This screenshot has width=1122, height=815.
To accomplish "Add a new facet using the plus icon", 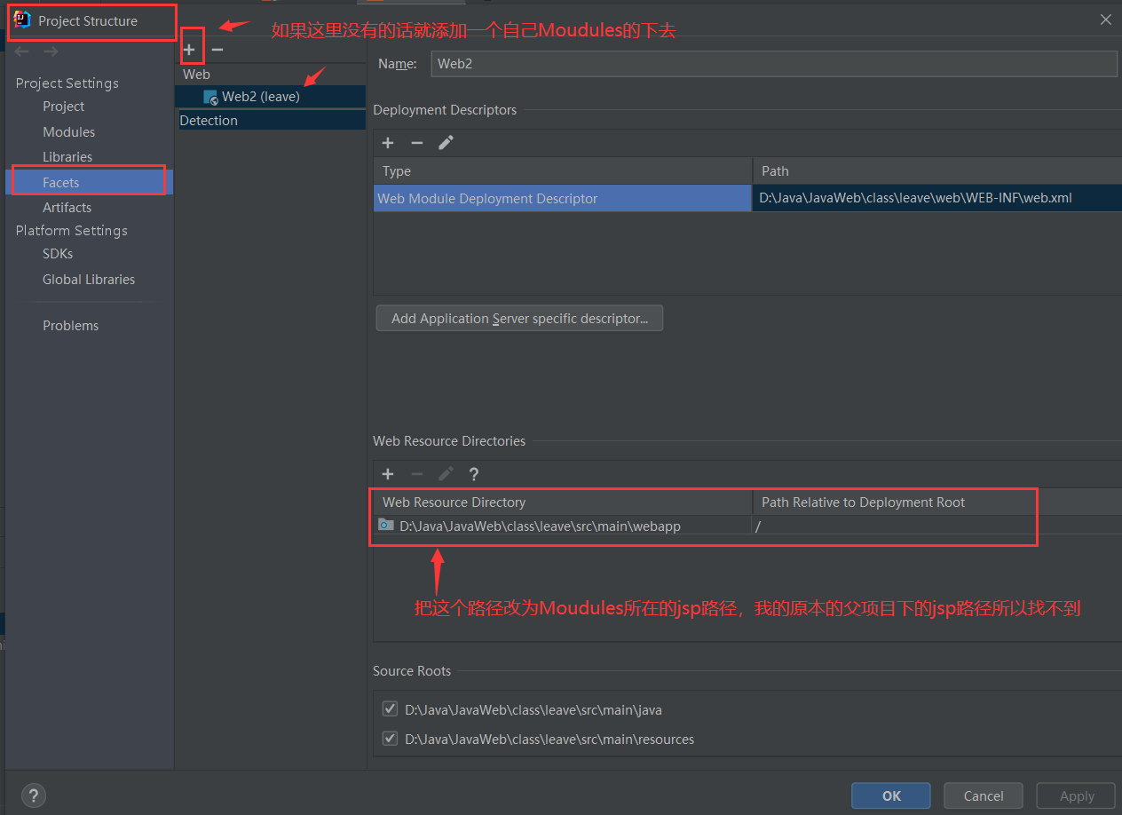I will [x=192, y=49].
